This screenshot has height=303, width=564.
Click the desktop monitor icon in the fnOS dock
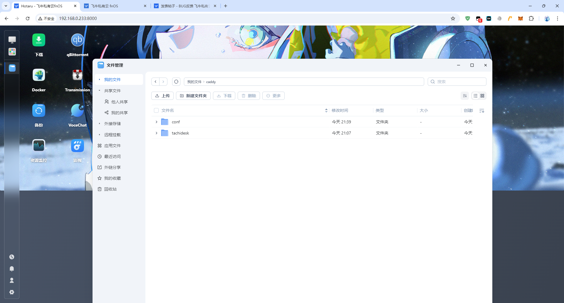click(x=12, y=40)
